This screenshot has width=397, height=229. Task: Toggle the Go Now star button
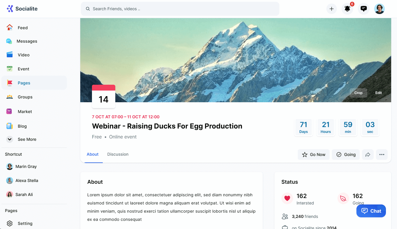(x=314, y=155)
